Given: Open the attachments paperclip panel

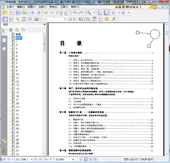Looking at the screenshot, I should [4, 150].
